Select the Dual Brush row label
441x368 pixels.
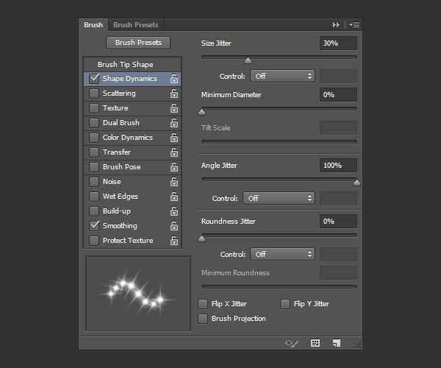[121, 123]
